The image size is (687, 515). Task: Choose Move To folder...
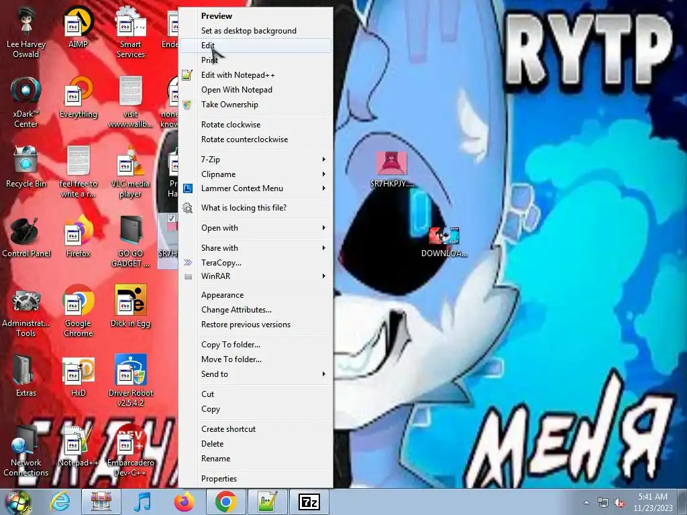pos(256,359)
